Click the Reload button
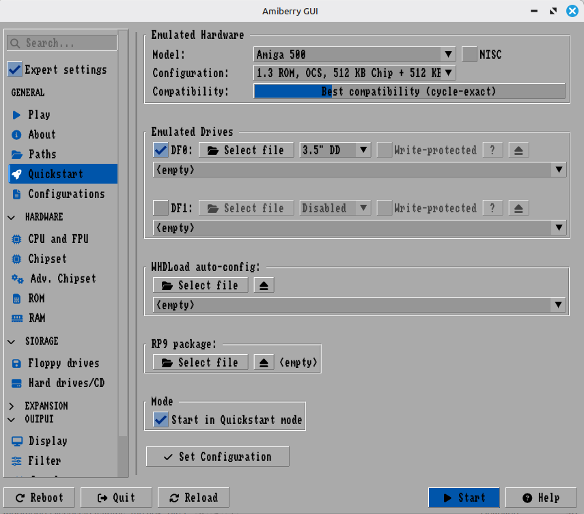The height and width of the screenshot is (514, 584). coord(193,498)
